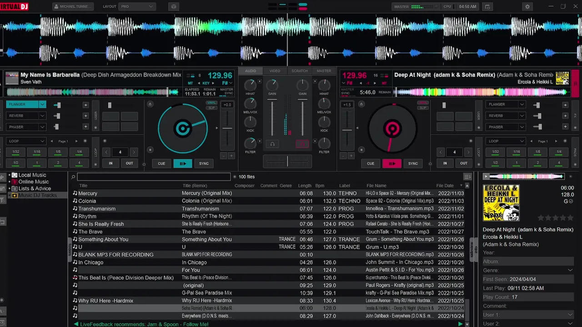Sort list by File Date column

click(445, 185)
